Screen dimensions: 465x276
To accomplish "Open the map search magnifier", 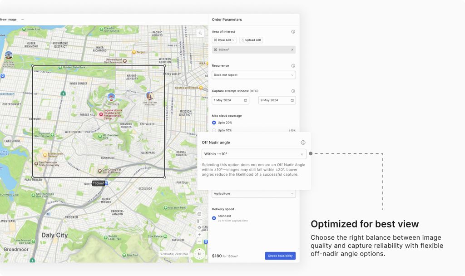I will tap(200, 33).
